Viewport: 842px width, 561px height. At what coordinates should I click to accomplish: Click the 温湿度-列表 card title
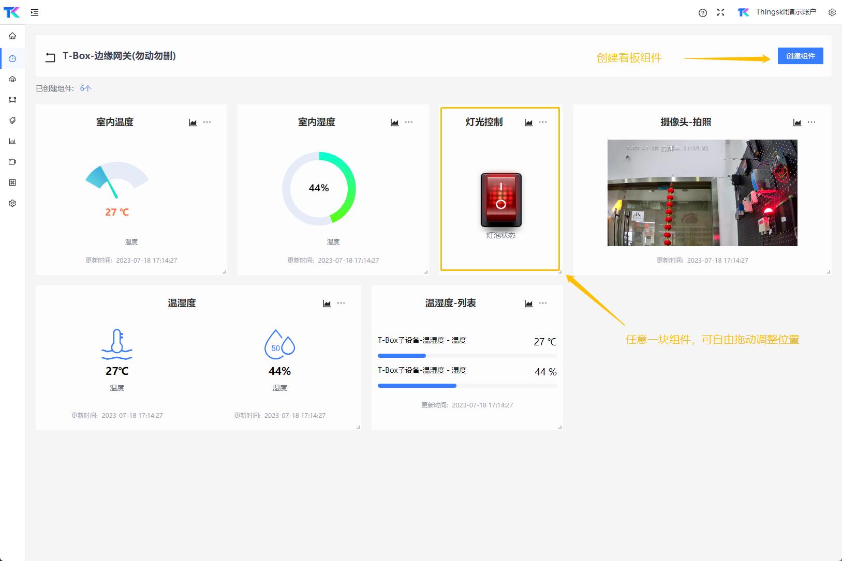click(450, 303)
